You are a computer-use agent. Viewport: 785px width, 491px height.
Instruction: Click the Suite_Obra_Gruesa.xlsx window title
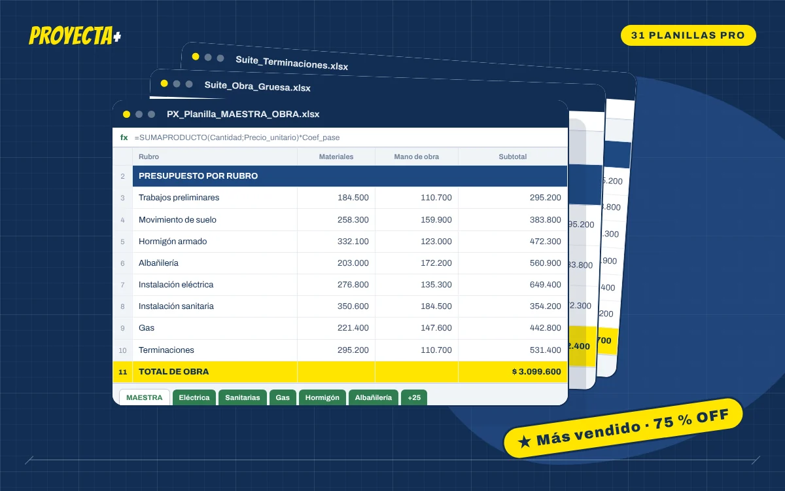[x=257, y=87]
